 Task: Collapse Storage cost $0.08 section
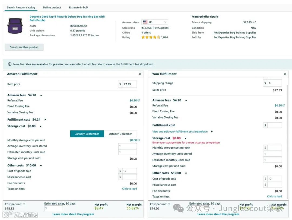coord(41,126)
